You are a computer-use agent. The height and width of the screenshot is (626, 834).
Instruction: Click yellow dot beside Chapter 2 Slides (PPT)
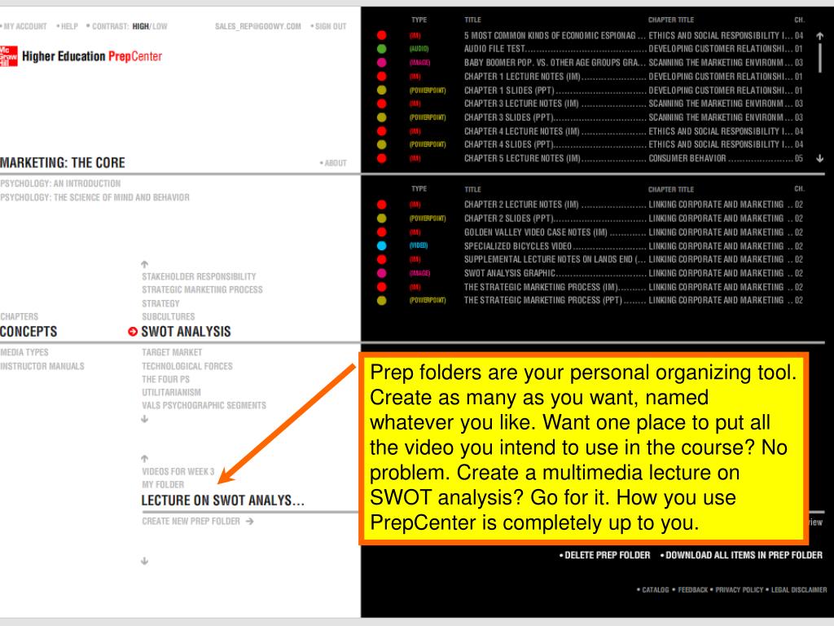(381, 218)
